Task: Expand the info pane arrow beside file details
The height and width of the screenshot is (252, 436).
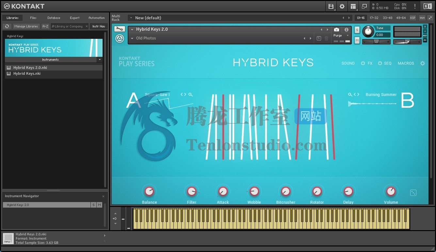Action: click(x=105, y=235)
